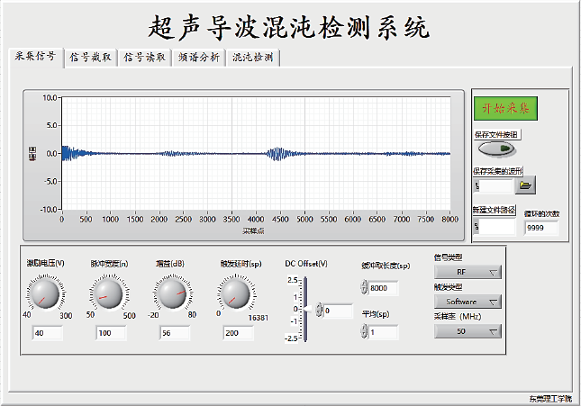
Task: Switch to the 信号截取 tab
Action: [x=91, y=58]
